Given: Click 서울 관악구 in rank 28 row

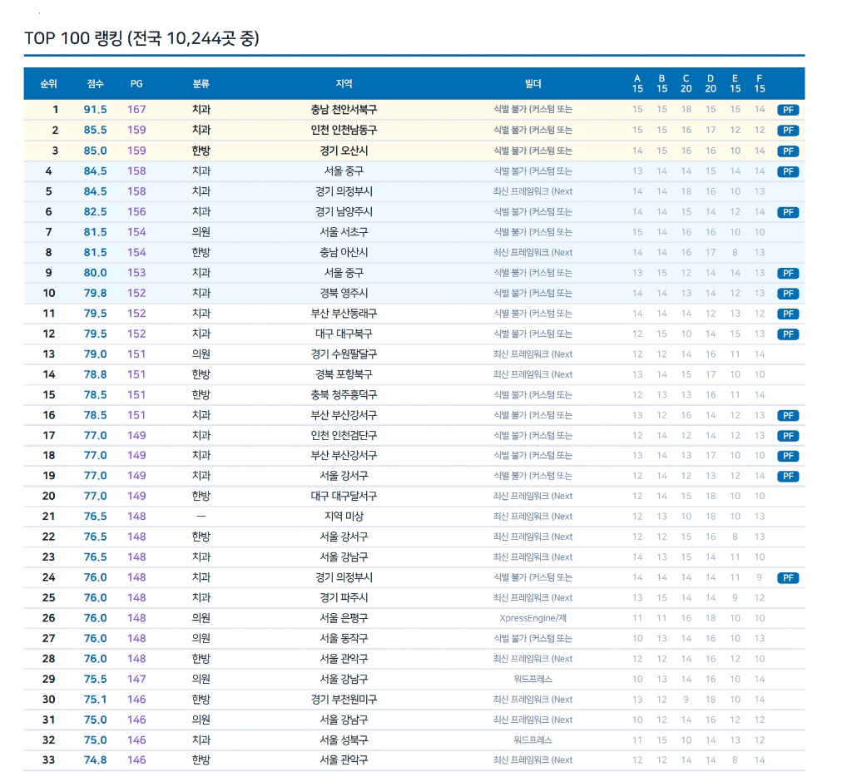Looking at the screenshot, I should click(x=344, y=659).
